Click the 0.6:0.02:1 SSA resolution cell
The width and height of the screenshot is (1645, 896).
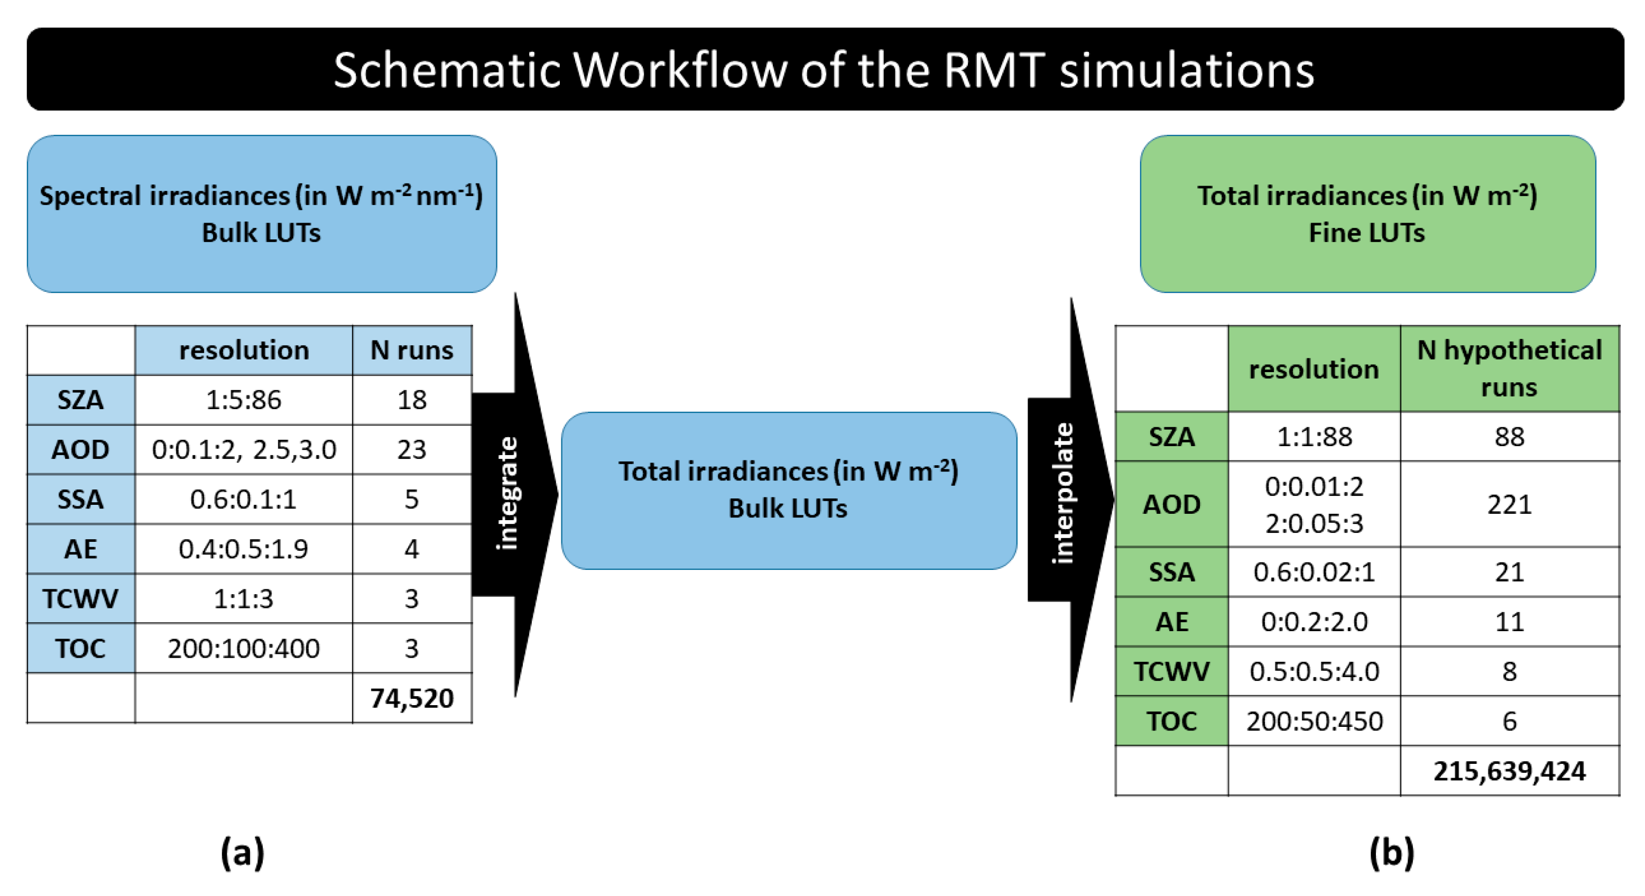coord(1314,571)
